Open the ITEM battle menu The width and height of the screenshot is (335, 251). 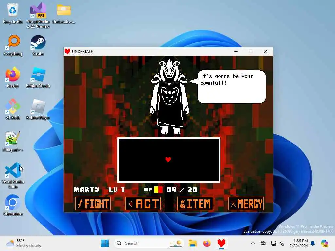(195, 204)
